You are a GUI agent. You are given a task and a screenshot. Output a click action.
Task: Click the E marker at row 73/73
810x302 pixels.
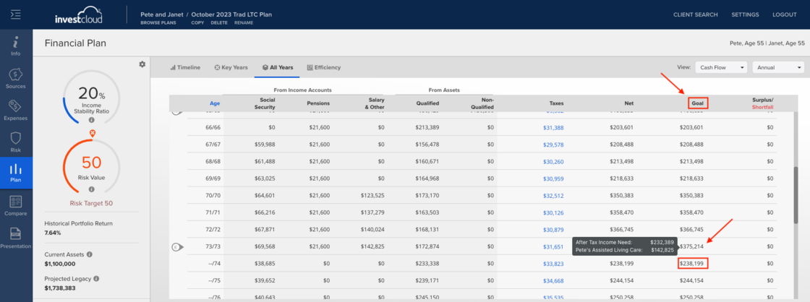[177, 247]
